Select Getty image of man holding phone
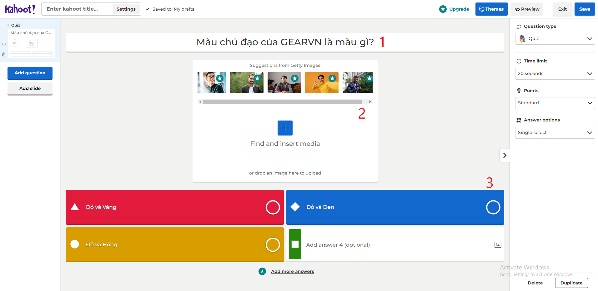The width and height of the screenshot is (598, 291). pos(358,83)
